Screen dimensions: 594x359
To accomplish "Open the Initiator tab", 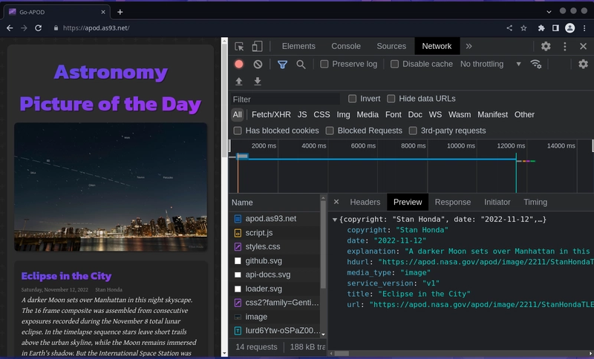I will point(497,202).
